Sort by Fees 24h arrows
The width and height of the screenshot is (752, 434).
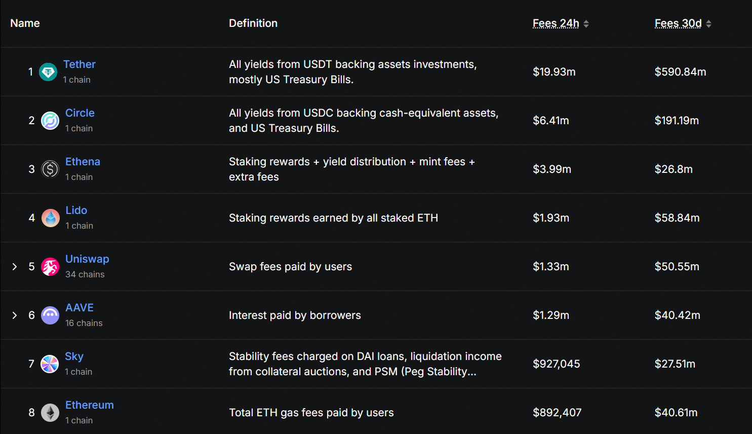click(x=586, y=24)
